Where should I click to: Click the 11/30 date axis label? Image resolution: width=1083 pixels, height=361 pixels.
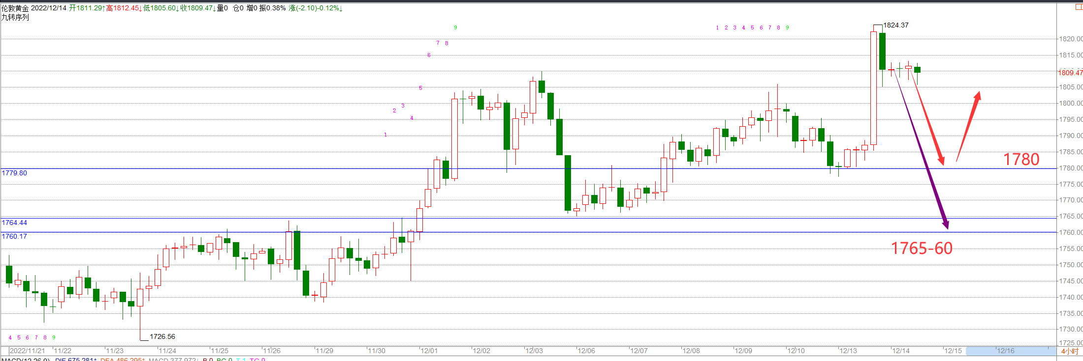(377, 351)
